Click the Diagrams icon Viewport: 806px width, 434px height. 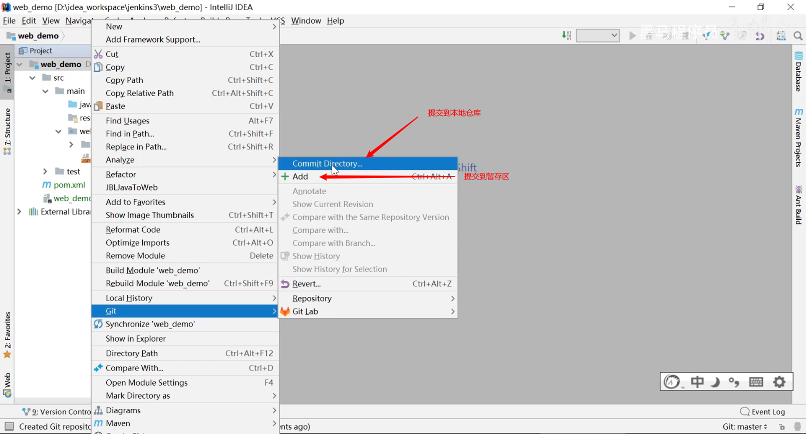[x=98, y=410]
